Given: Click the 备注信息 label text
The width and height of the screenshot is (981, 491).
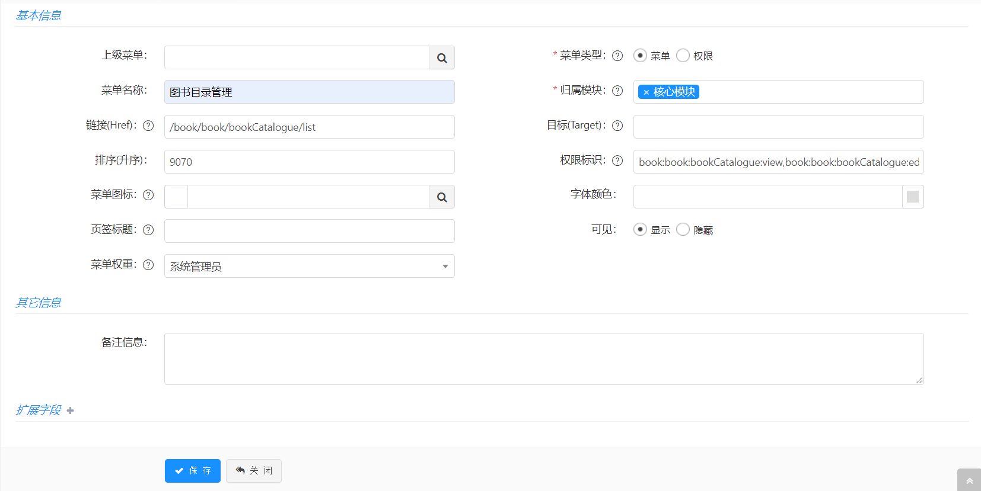Looking at the screenshot, I should tap(124, 342).
